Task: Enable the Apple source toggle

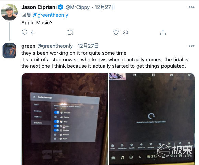Action: click(x=55, y=139)
